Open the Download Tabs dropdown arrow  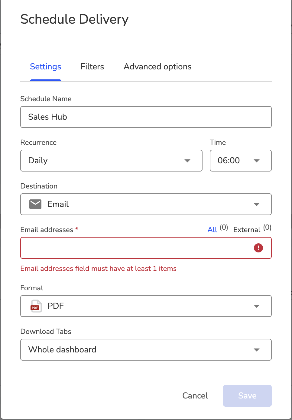coord(257,350)
